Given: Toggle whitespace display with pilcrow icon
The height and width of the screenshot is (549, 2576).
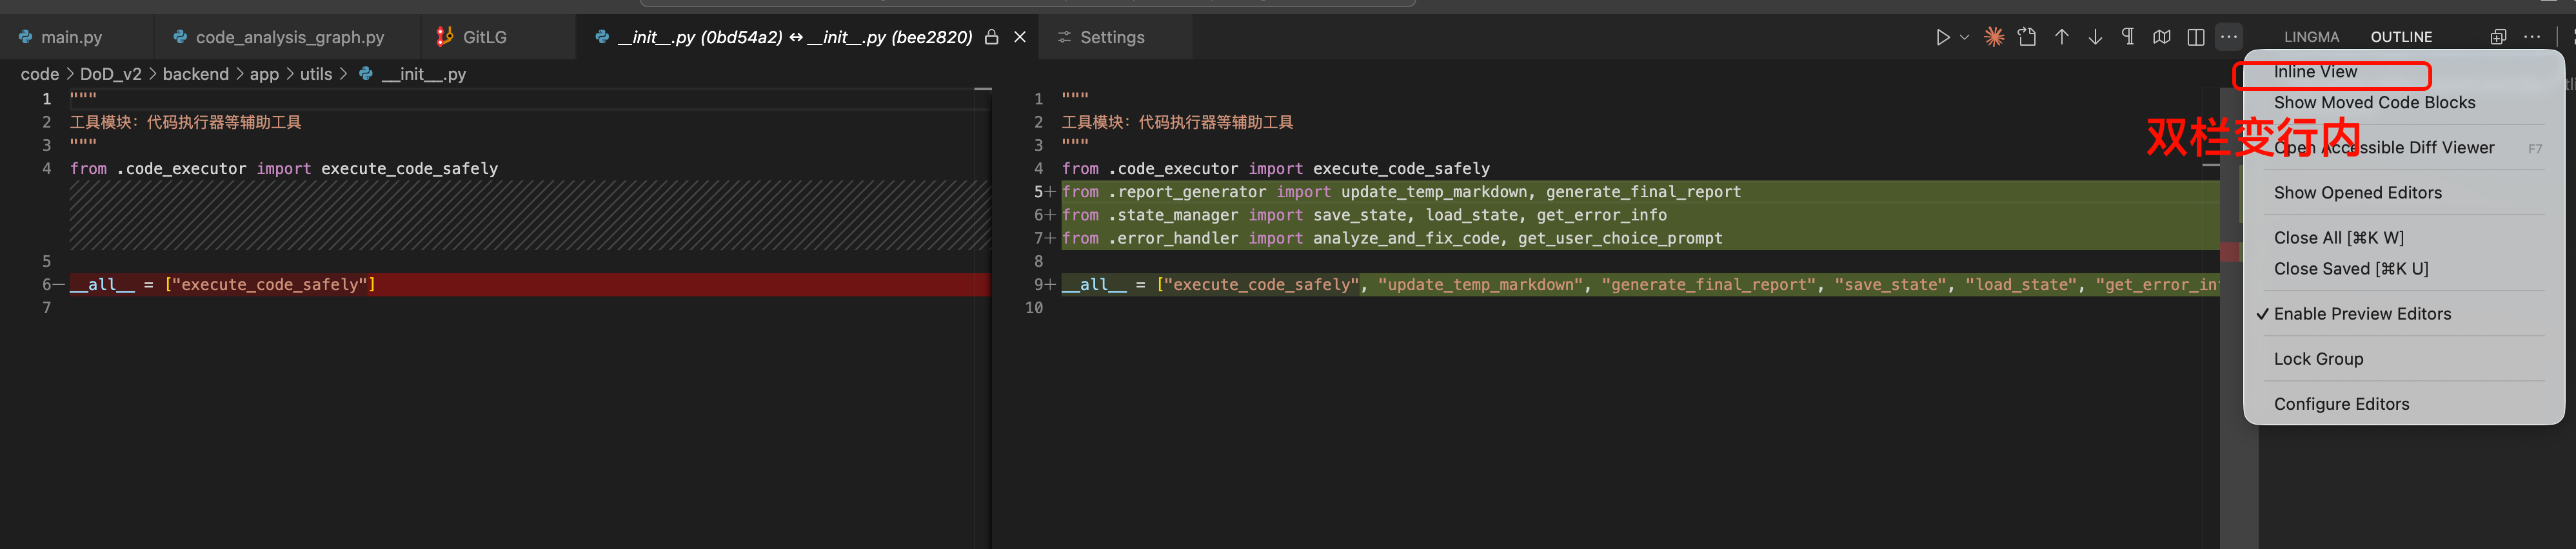Looking at the screenshot, I should (2127, 37).
